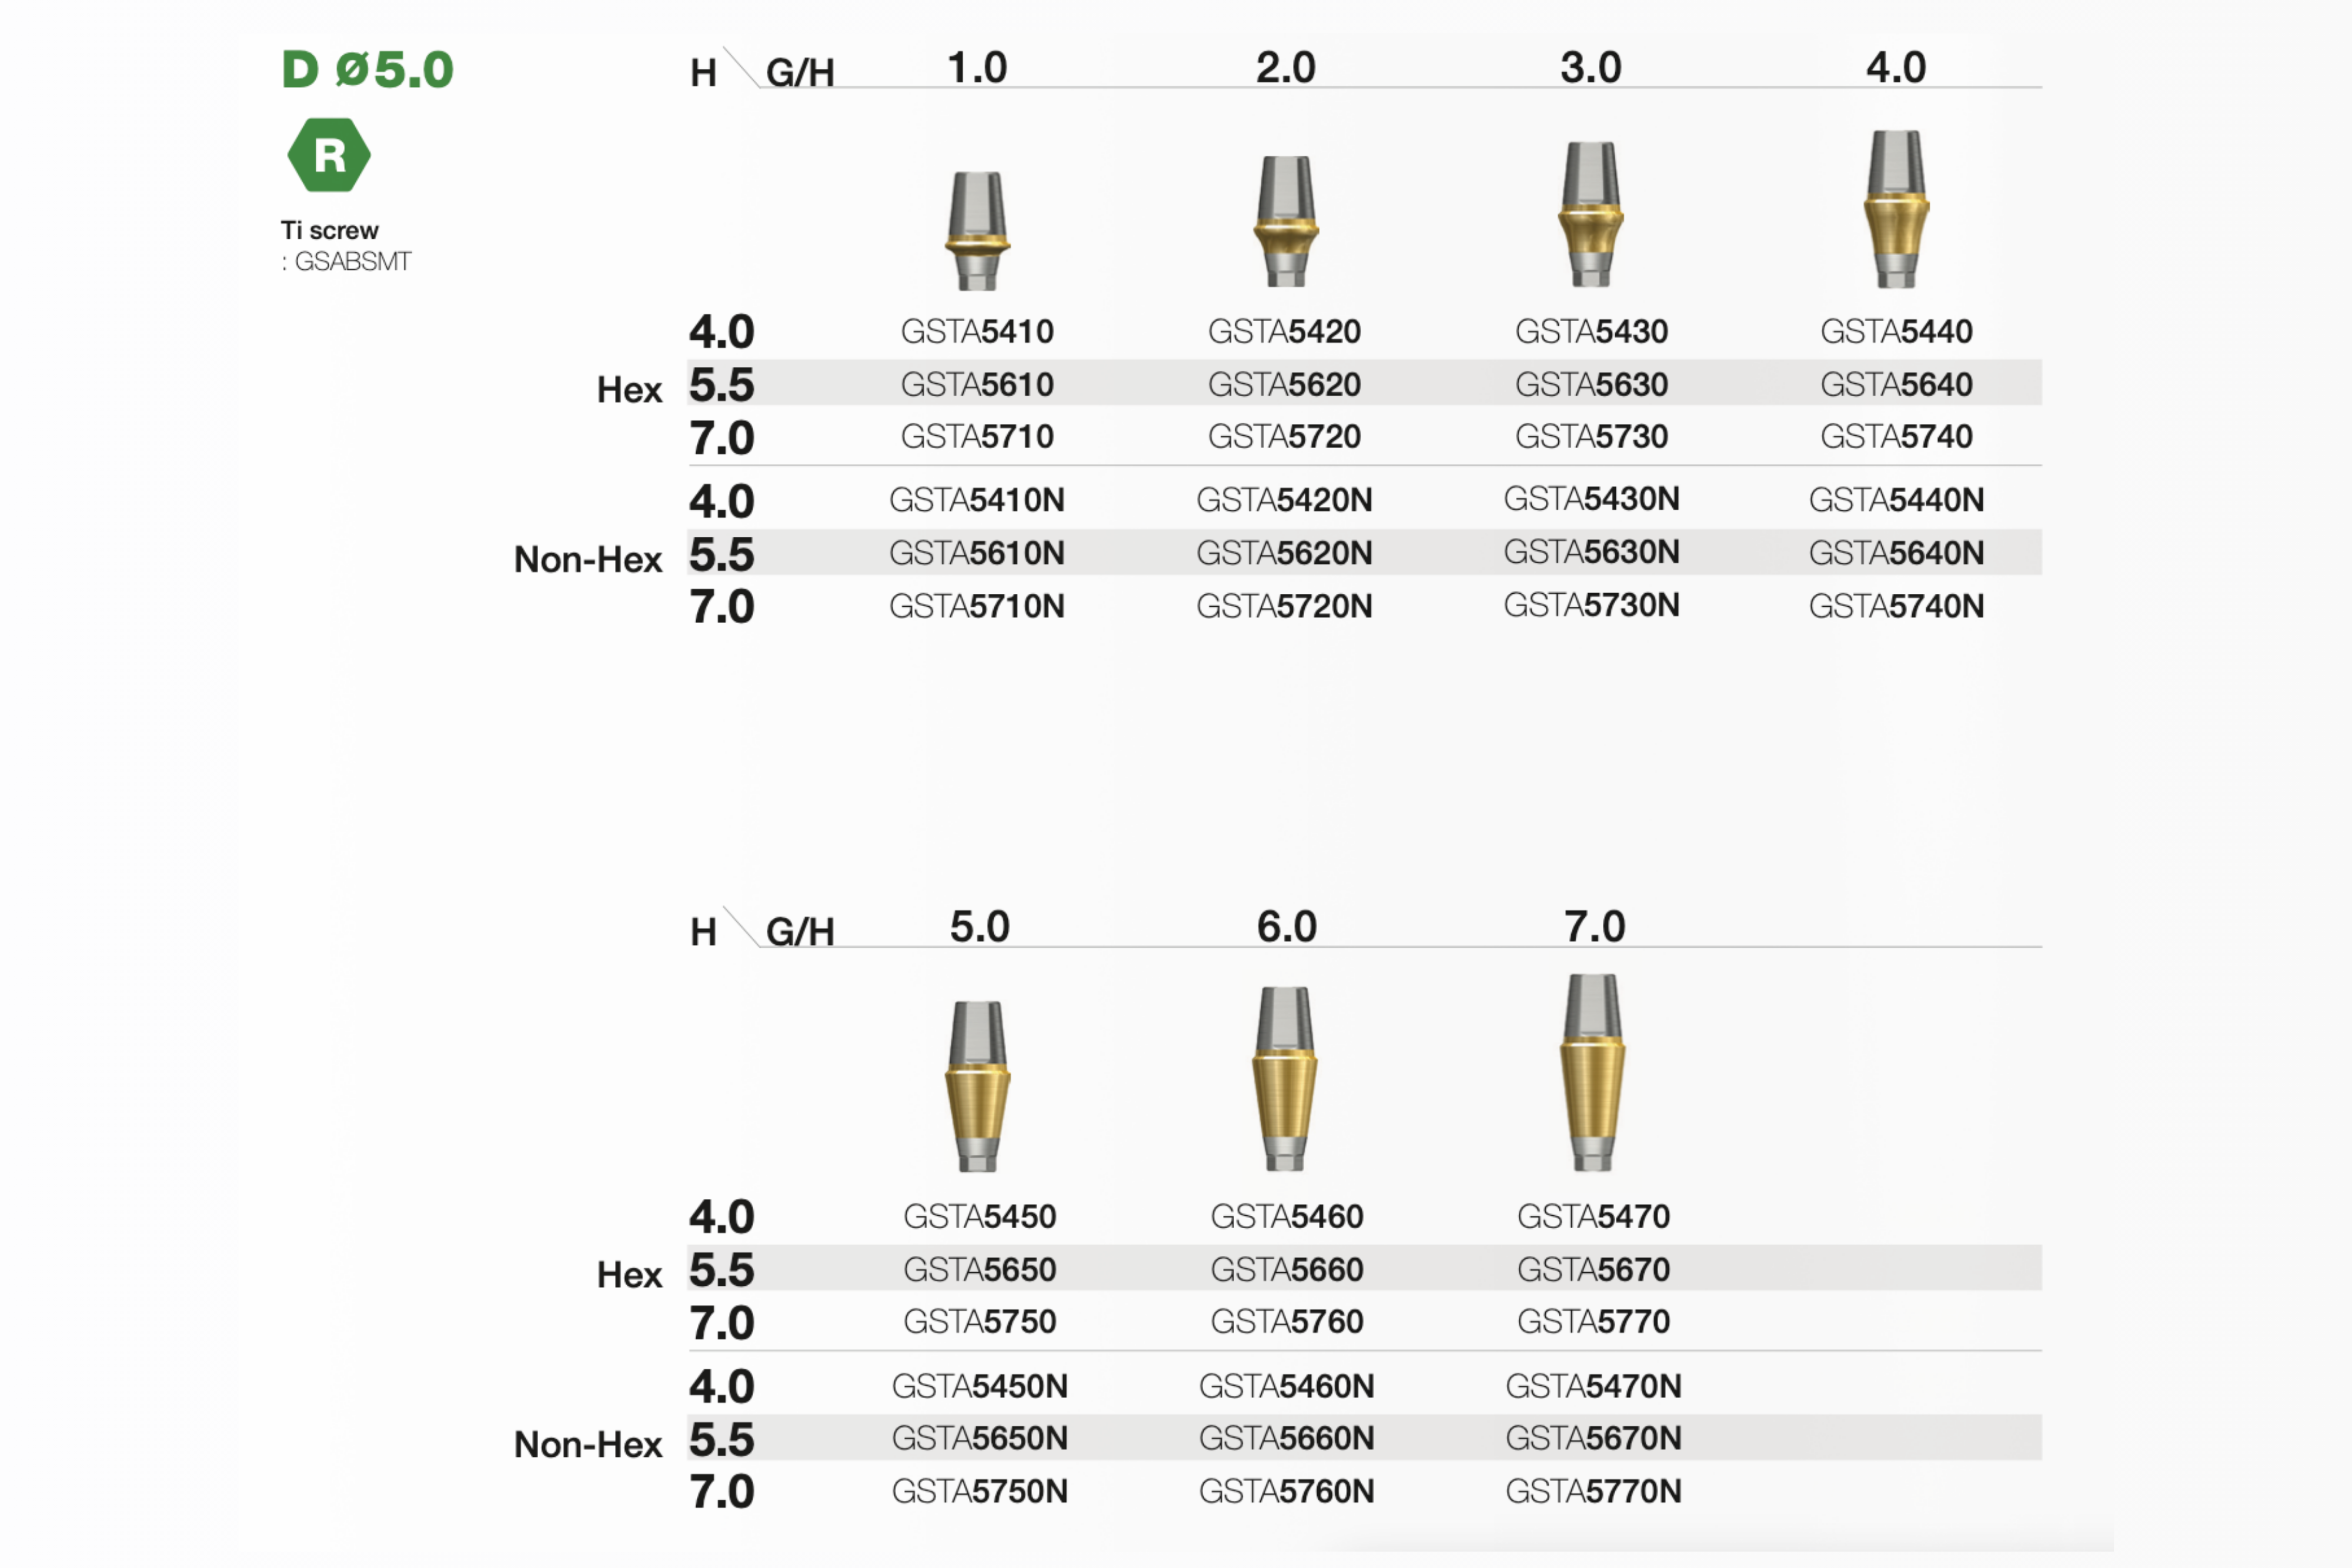Click the 1.0 G/H abutment image
2352x1568 pixels.
pos(977,231)
